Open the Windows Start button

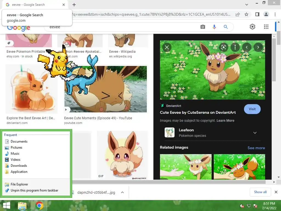(7, 206)
